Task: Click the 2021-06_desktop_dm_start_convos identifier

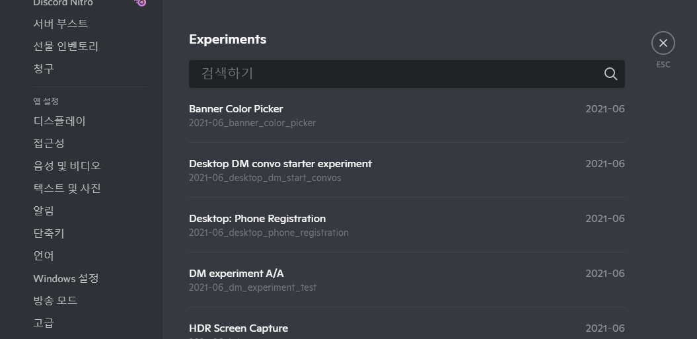Action: [x=265, y=178]
